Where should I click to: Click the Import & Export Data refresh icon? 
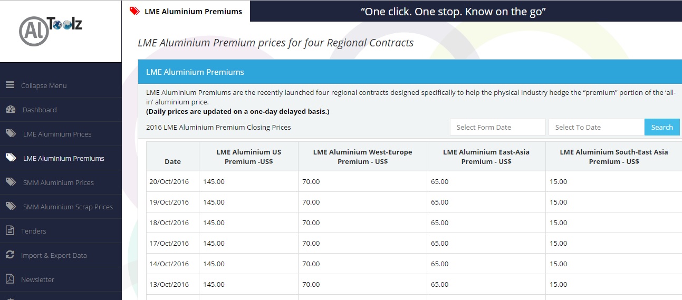(x=9, y=255)
